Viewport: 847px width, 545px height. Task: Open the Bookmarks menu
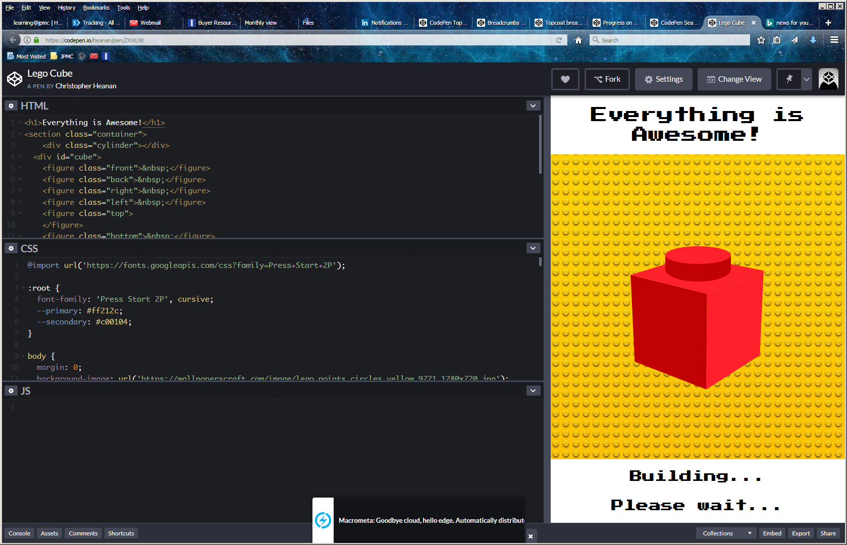pyautogui.click(x=96, y=8)
